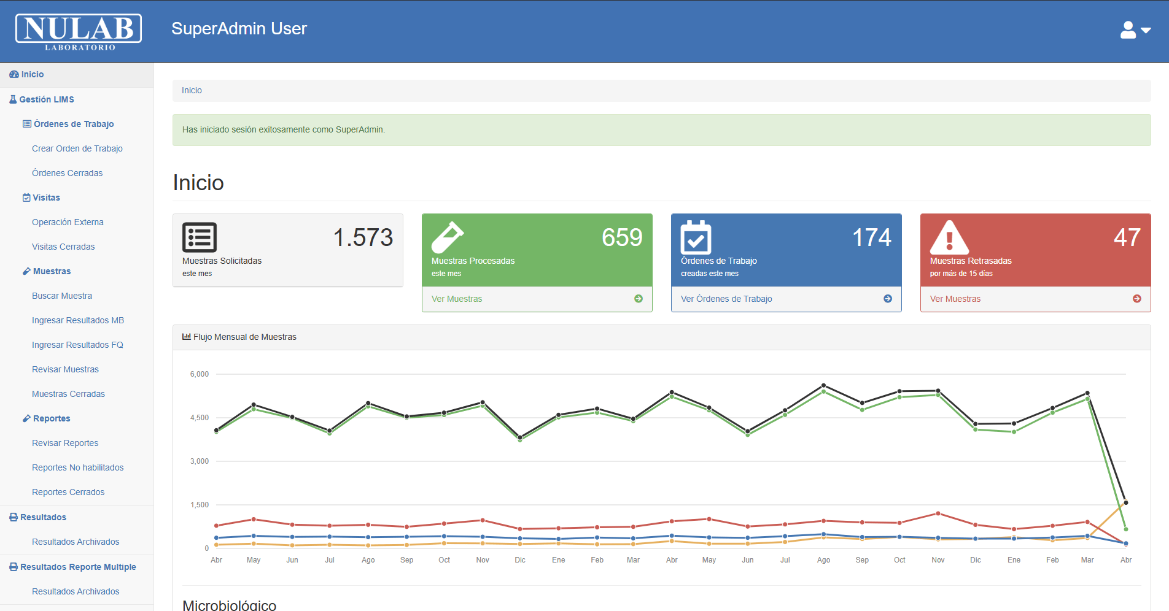Click the calendar-check icon on Órdenes de Trabajo card
The image size is (1169, 611).
click(x=697, y=238)
